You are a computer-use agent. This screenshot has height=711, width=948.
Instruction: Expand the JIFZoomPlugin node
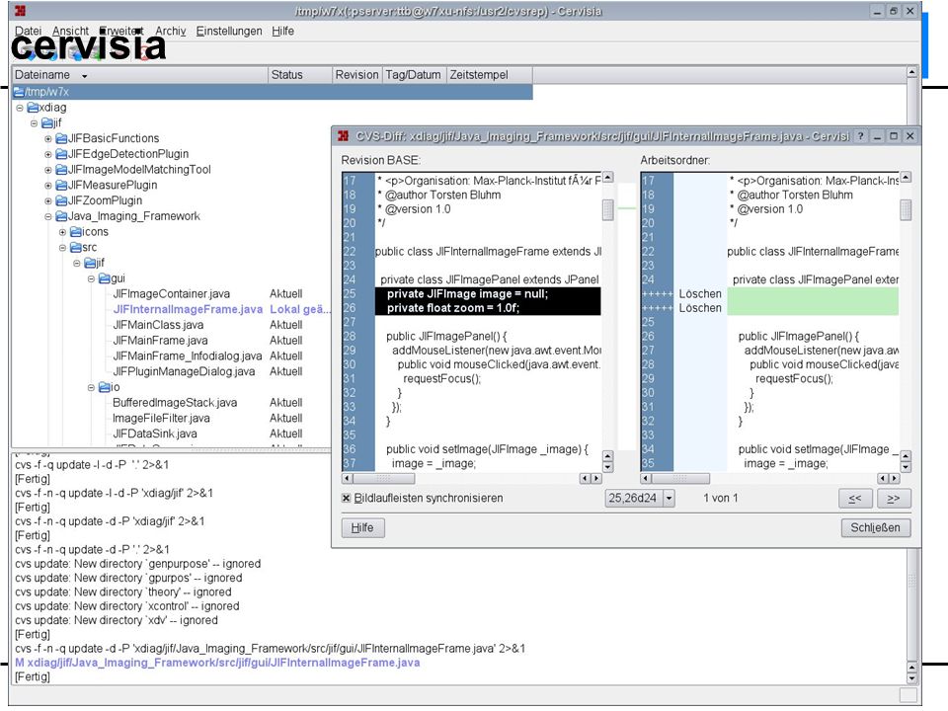pyautogui.click(x=48, y=201)
